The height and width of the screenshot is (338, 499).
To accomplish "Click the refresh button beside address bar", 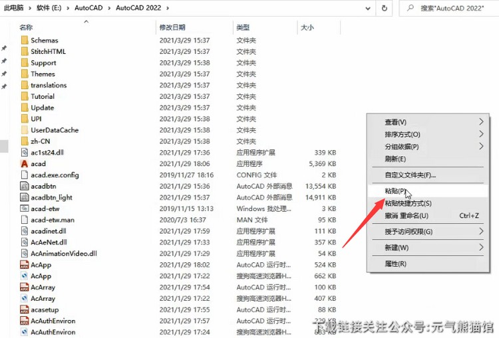I will click(385, 9).
